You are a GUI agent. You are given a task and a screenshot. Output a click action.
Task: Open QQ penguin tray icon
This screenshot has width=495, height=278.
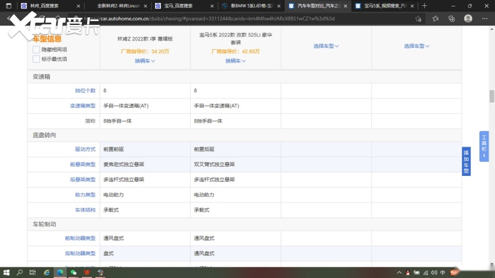pyautogui.click(x=408, y=273)
